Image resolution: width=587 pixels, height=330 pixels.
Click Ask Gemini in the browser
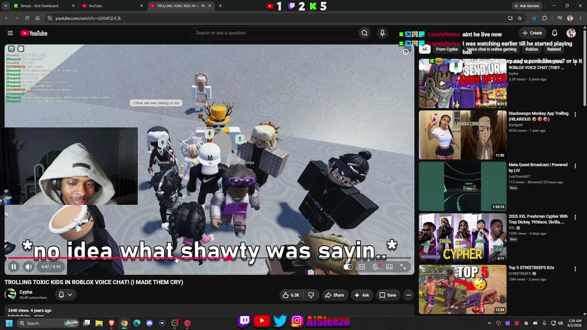coord(526,6)
